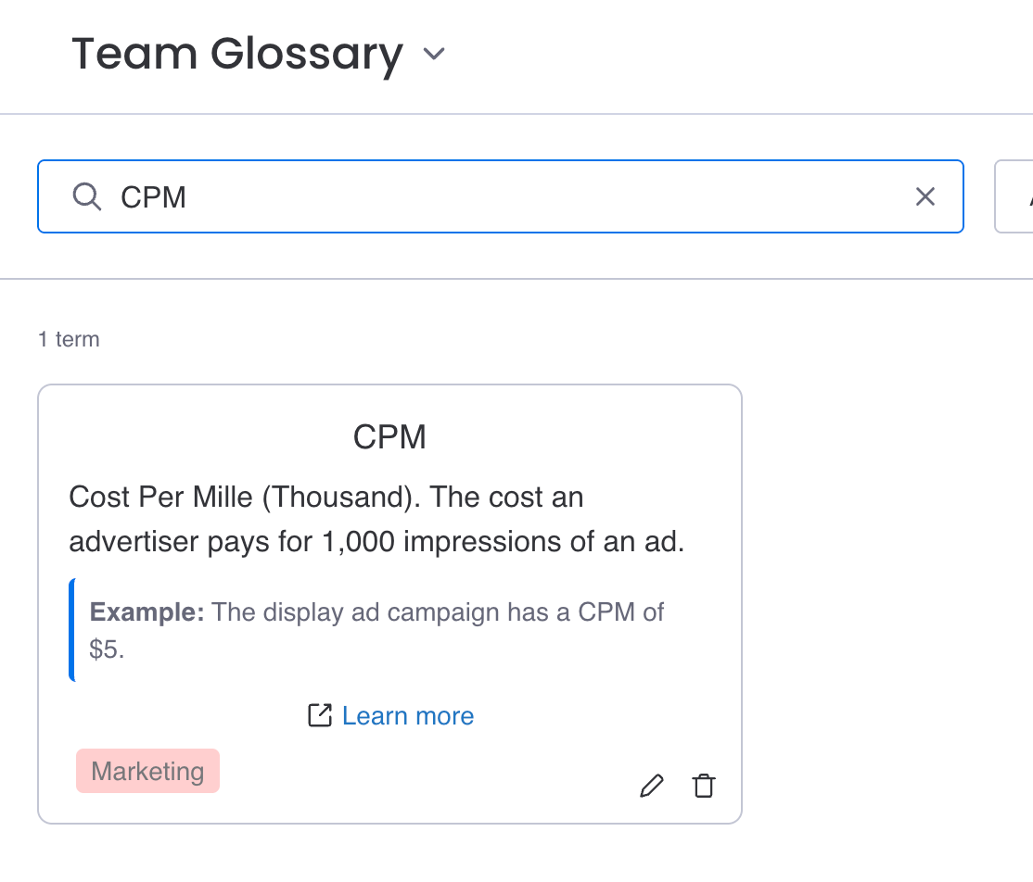This screenshot has height=882, width=1033.
Task: Expand the Team Glossary title chevron
Action: pyautogui.click(x=433, y=55)
